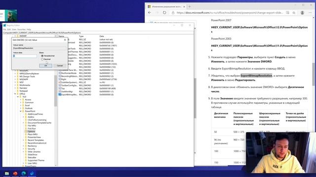Click the browser page vertical scrollbar thumb

[314, 74]
